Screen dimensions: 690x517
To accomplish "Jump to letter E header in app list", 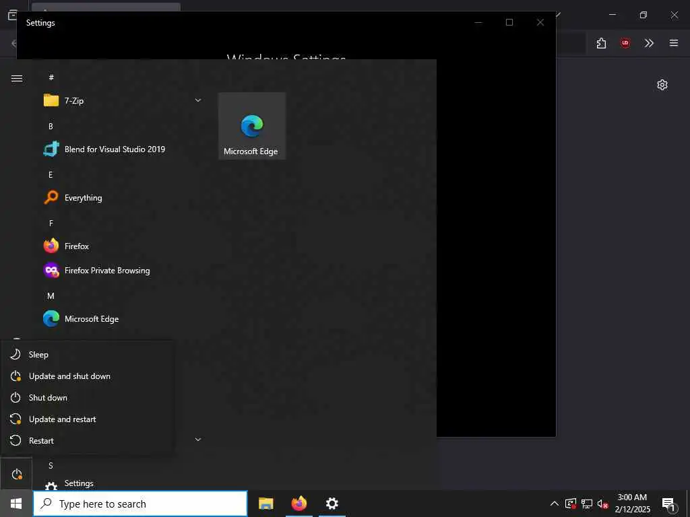I will (51, 174).
